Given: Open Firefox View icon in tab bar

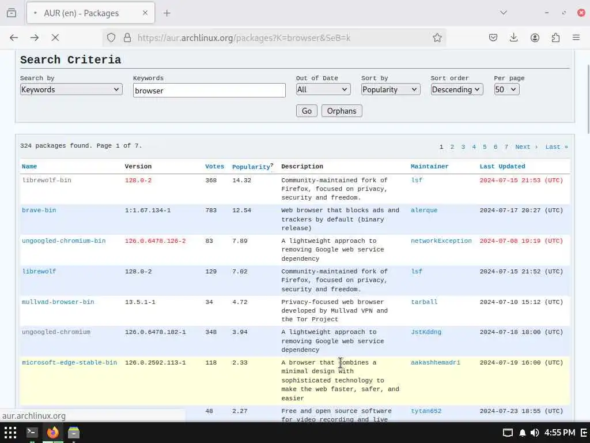Looking at the screenshot, I should click(x=12, y=13).
